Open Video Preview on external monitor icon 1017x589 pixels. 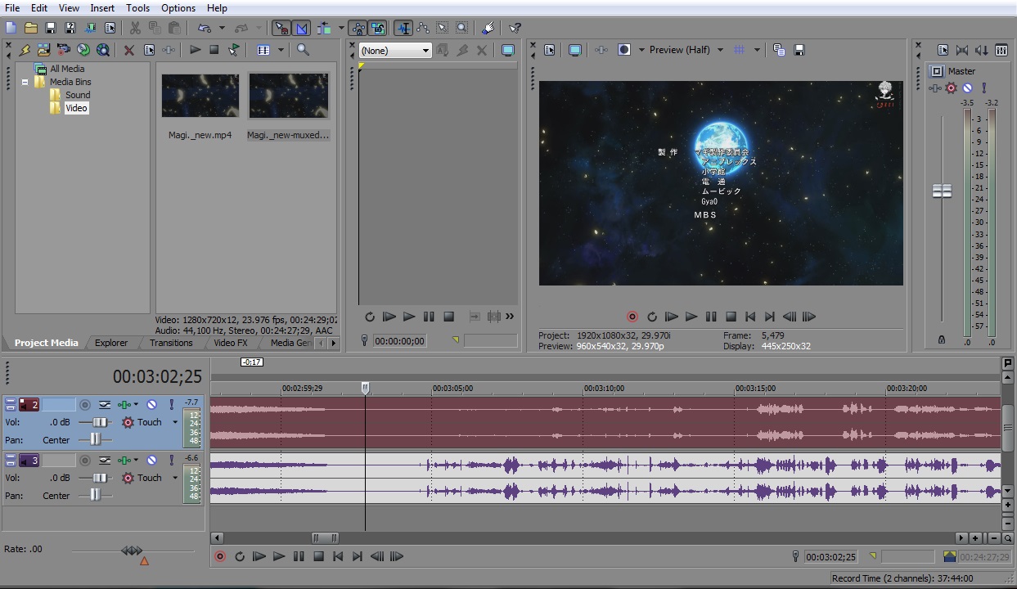pos(575,50)
